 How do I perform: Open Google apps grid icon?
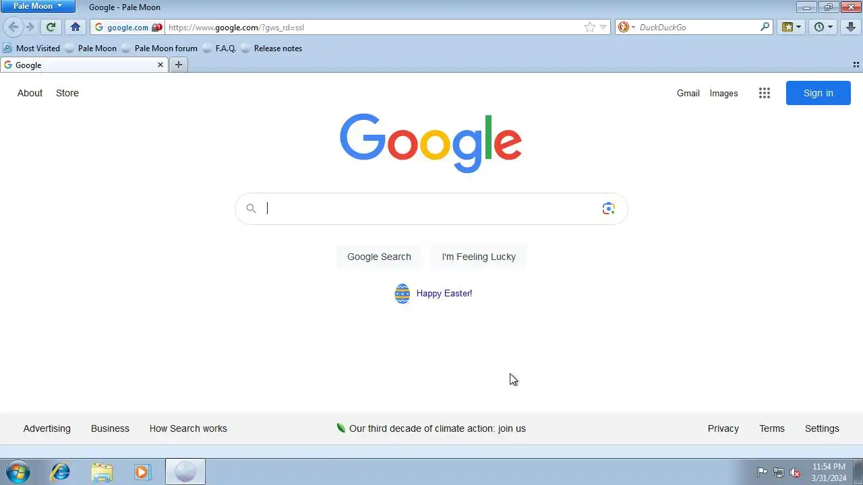[764, 94]
